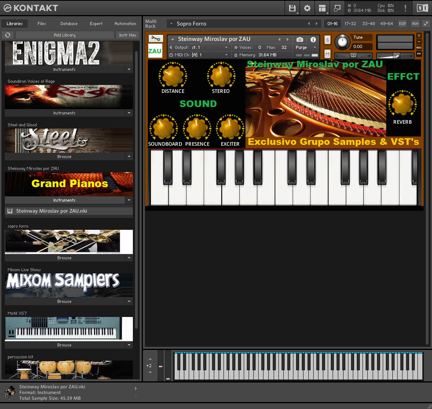Switch to the Files tab
This screenshot has height=409, width=432.
click(x=42, y=24)
